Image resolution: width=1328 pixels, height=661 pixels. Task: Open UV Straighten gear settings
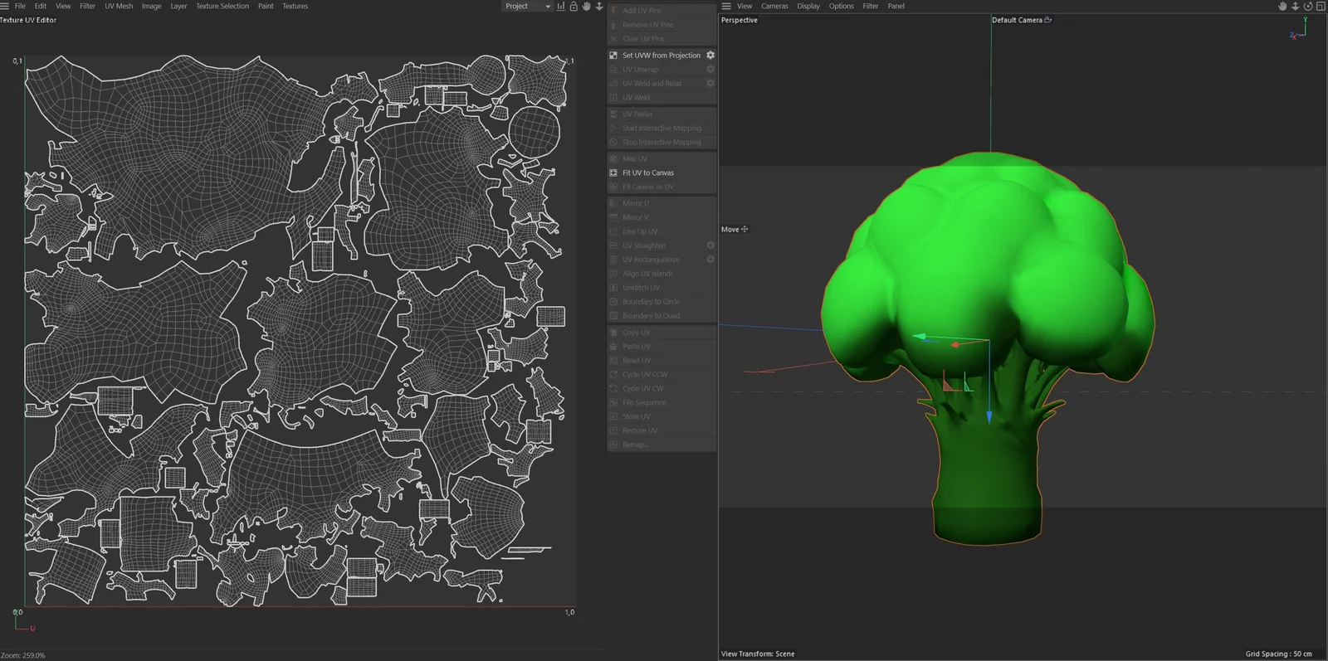click(710, 245)
